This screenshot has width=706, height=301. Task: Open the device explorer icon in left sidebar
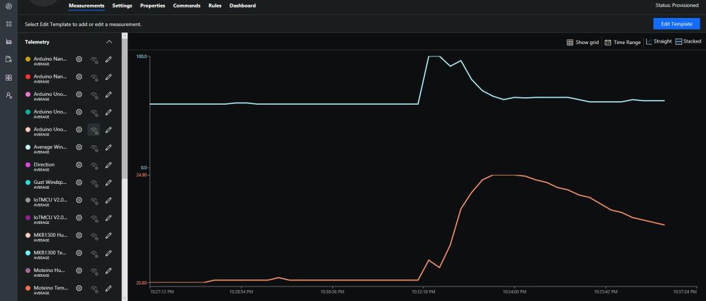[9, 23]
